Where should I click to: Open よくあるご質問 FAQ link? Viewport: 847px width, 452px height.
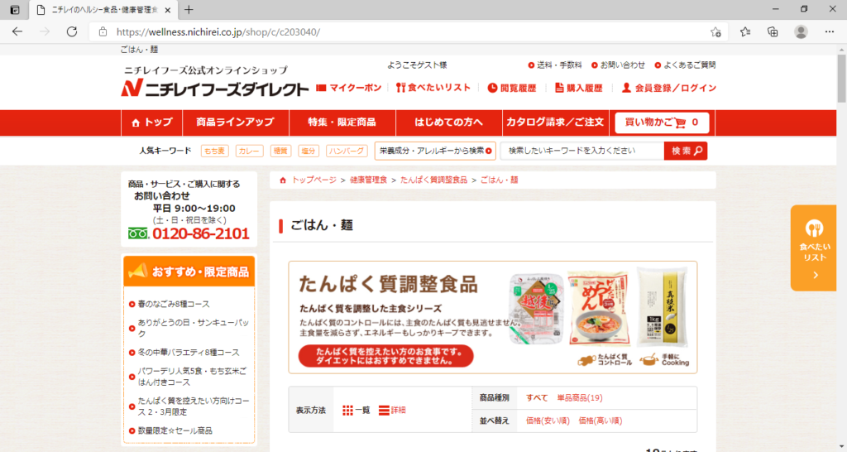(x=685, y=65)
